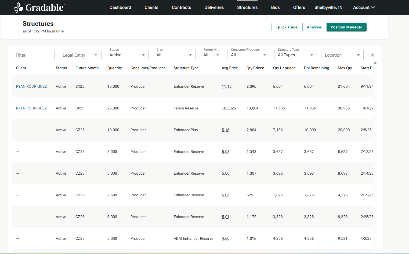Viewport: 409px width, 254px height.
Task: Switch to Quick Trade view
Action: [x=287, y=27]
